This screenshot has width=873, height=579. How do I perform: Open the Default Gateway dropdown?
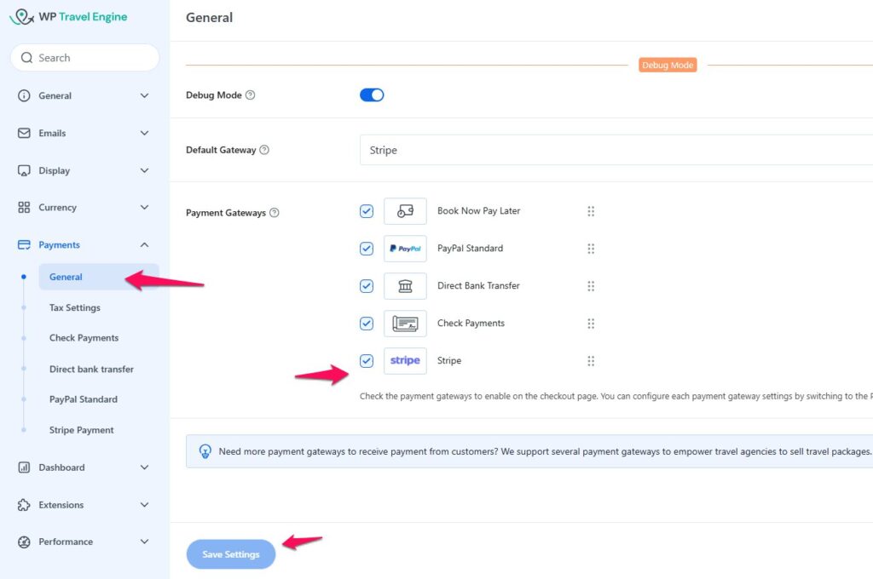(616, 150)
